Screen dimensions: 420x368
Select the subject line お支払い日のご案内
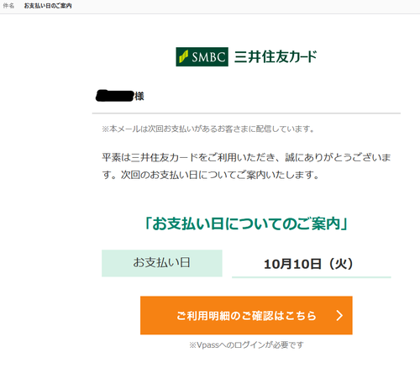point(48,6)
